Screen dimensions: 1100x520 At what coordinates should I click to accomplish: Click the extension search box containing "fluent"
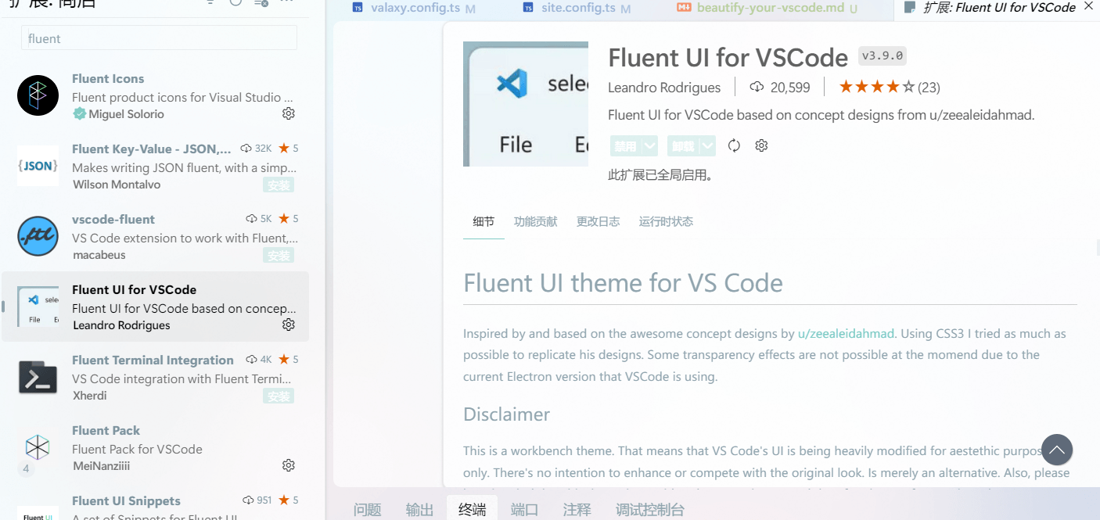click(x=159, y=38)
